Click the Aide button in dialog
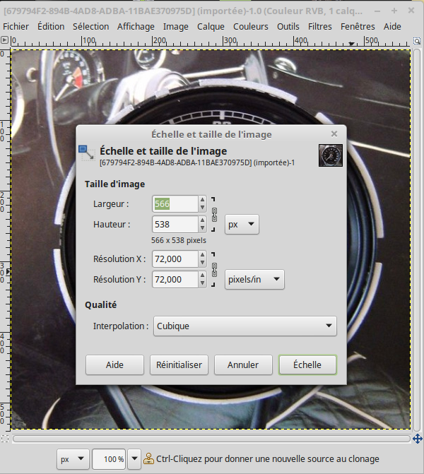Image resolution: width=424 pixels, height=474 pixels. (x=114, y=365)
